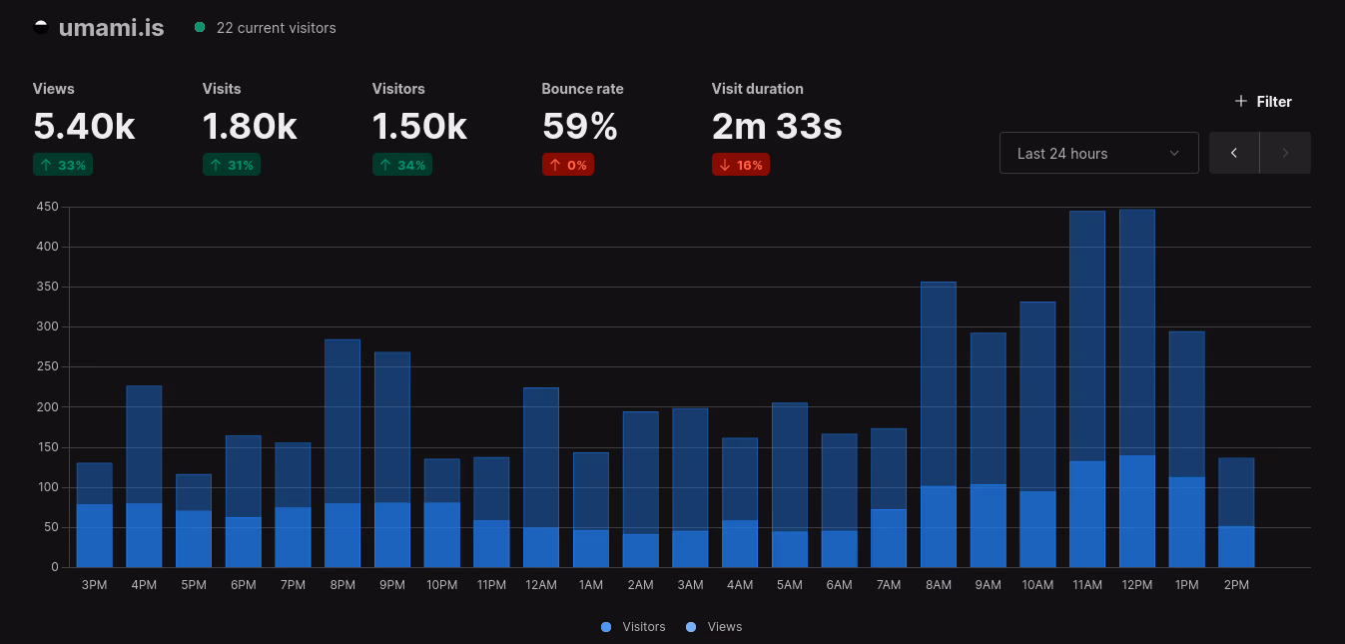Click the plus icon beside Filter
The image size is (1345, 644).
pyautogui.click(x=1241, y=101)
